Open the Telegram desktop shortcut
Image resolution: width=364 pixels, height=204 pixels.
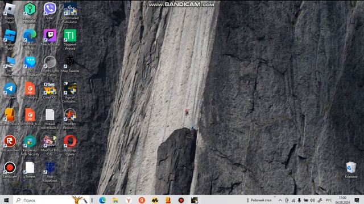point(10,91)
